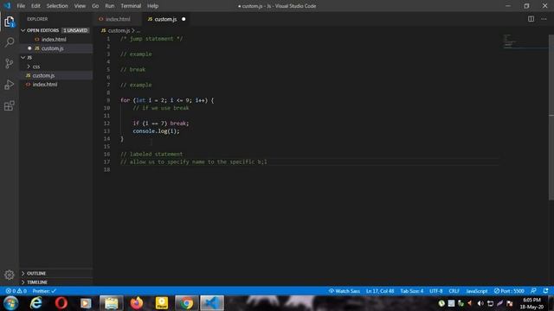This screenshot has height=311, width=554.
Task: Switch to Chrome from taskbar
Action: [x=187, y=303]
